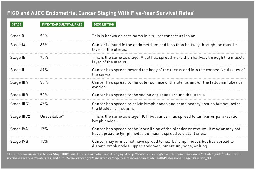Image resolution: width=256 pixels, height=170 pixels.
Task: Click the 58% survival rate value
Action: tap(44, 82)
